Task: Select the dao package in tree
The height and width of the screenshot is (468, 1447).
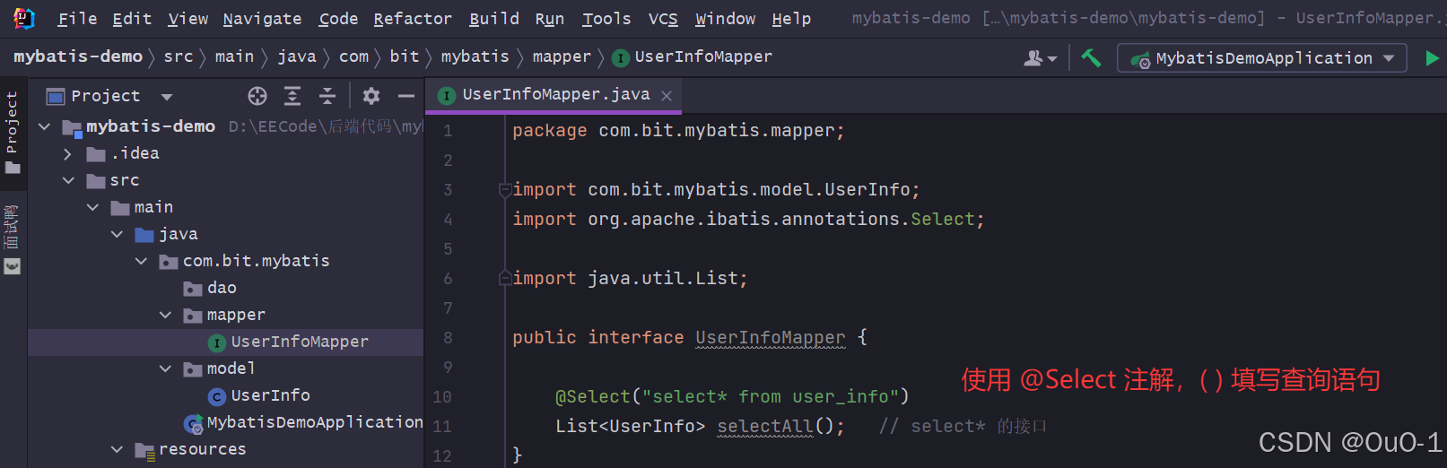Action: 210,288
